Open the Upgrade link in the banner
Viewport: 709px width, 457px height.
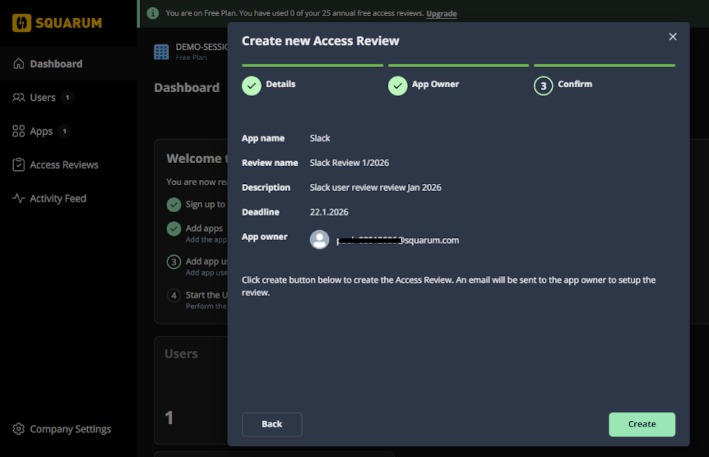click(x=441, y=12)
